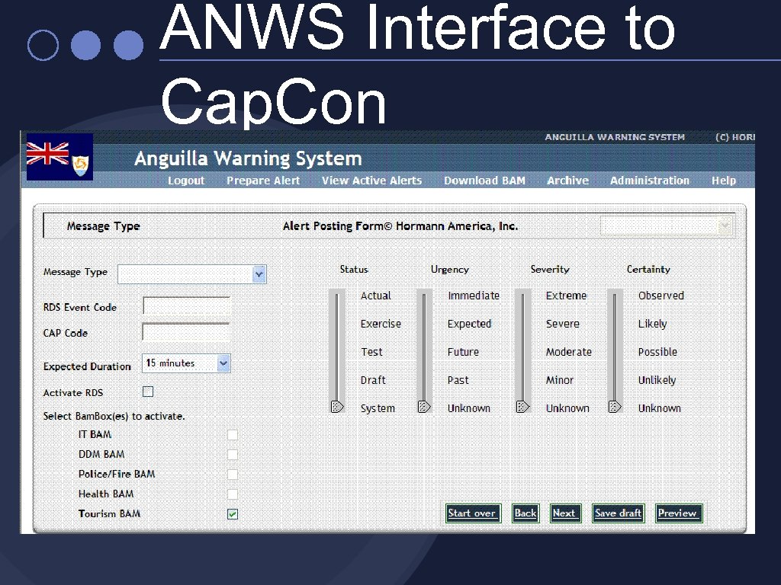Check the Police/Fire BAM checkbox
This screenshot has height=585, width=781.
pos(232,475)
